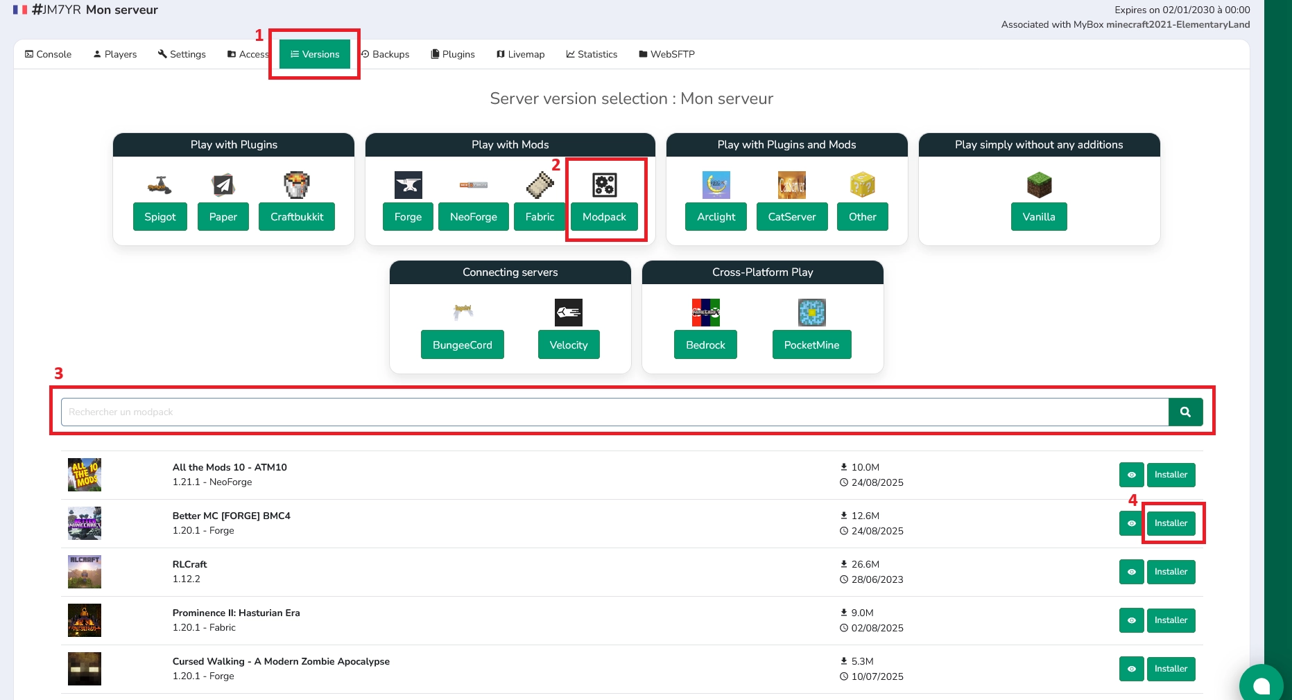The height and width of the screenshot is (700, 1292).
Task: Install Prominence II: Hasturian Era modpack
Action: pos(1171,620)
